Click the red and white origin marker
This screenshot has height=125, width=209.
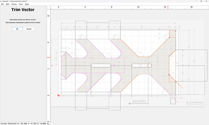[58, 95]
